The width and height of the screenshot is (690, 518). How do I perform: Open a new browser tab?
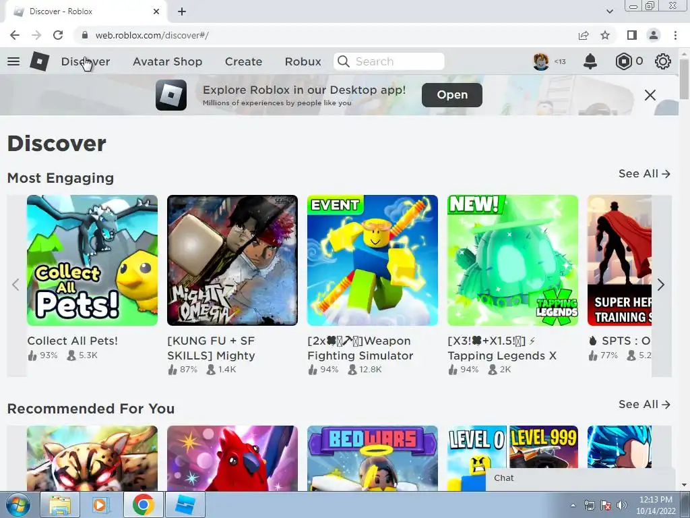point(182,11)
